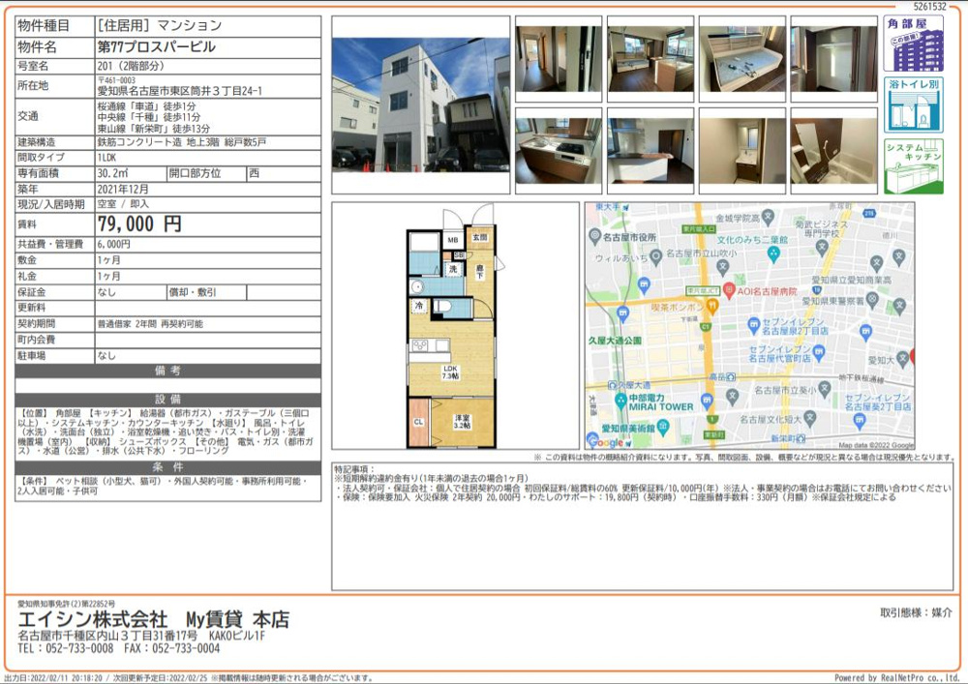968x684 pixels.
Task: Select the 物件種目 row label
Action: (44, 26)
